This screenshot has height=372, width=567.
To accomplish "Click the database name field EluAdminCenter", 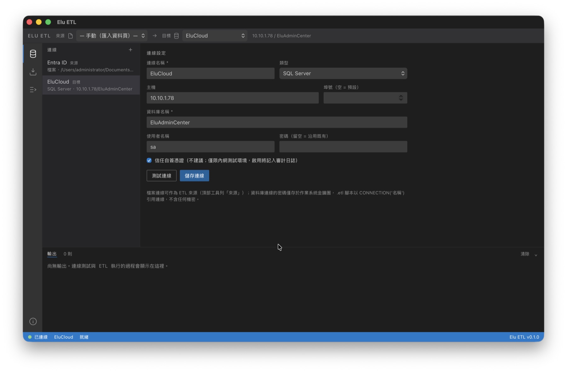I will click(x=277, y=122).
